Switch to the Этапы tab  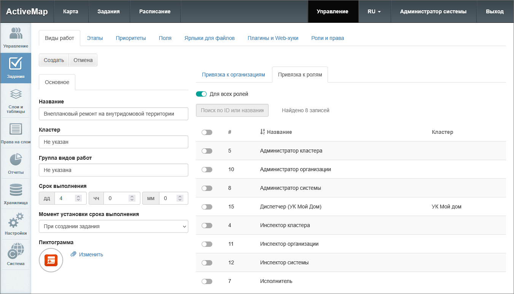[95, 38]
